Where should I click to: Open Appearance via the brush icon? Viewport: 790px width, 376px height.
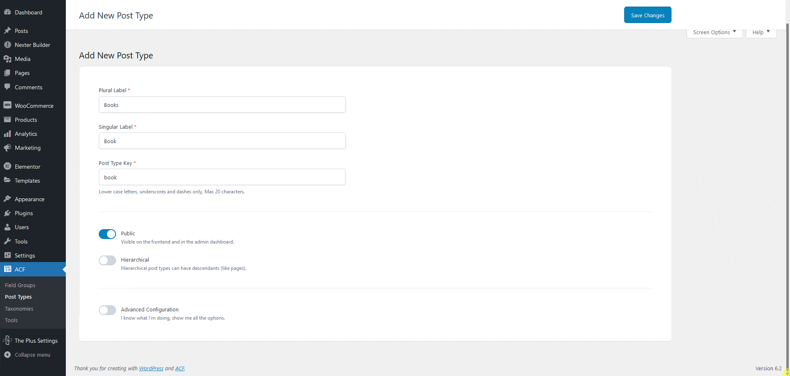(7, 199)
